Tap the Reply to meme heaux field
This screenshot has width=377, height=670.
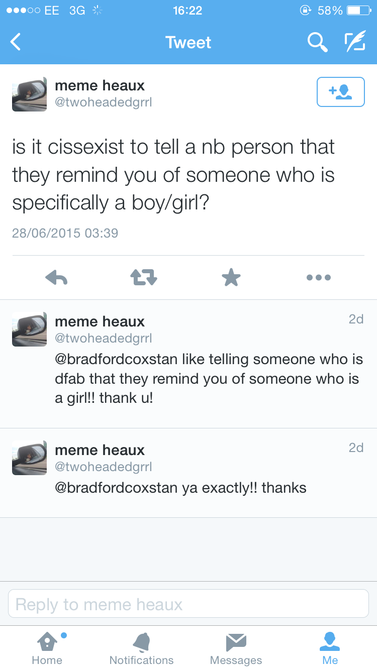tap(189, 604)
